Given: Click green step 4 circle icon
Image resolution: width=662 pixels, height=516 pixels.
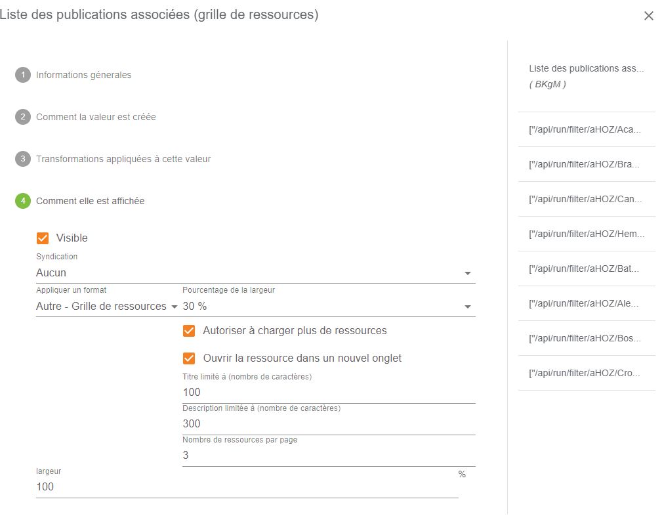Looking at the screenshot, I should (x=23, y=201).
